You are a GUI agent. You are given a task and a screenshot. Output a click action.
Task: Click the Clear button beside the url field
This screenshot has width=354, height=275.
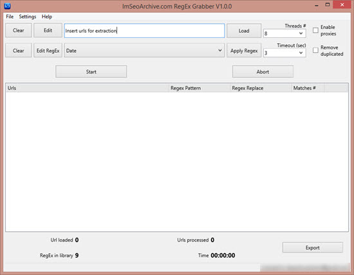point(18,30)
